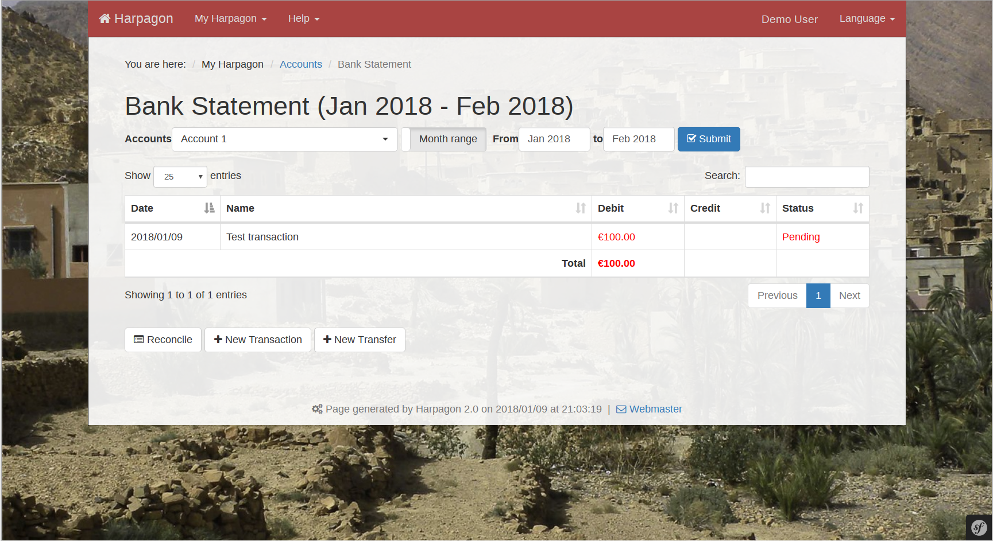The width and height of the screenshot is (993, 541).
Task: Toggle the Month range selection button
Action: click(x=448, y=139)
